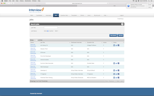The height and width of the screenshot is (96, 154).
Task: Share Art History TA on Twitter
Action: pyautogui.click(x=116, y=45)
